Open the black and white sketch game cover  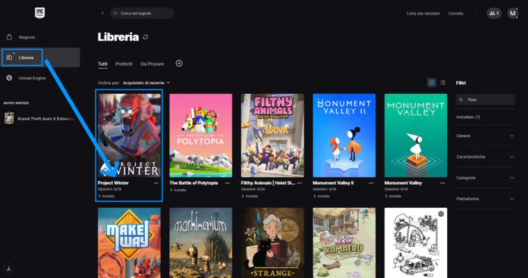coord(416,243)
